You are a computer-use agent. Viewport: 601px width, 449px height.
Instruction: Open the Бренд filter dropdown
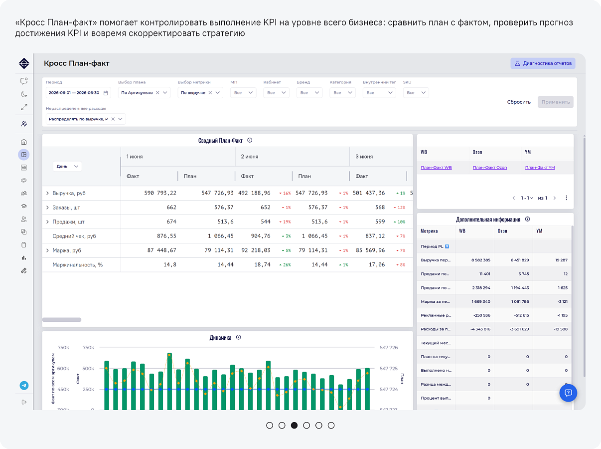pyautogui.click(x=309, y=93)
